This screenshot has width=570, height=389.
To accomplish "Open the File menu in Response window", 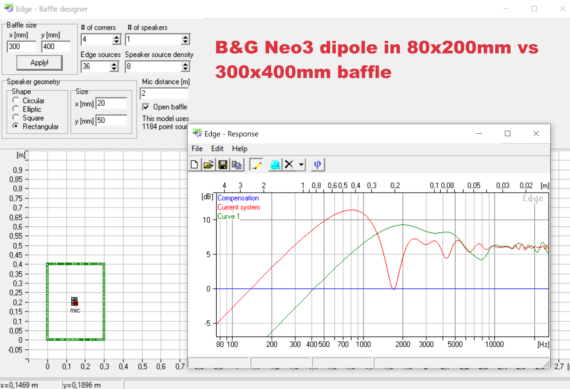I will coord(197,149).
